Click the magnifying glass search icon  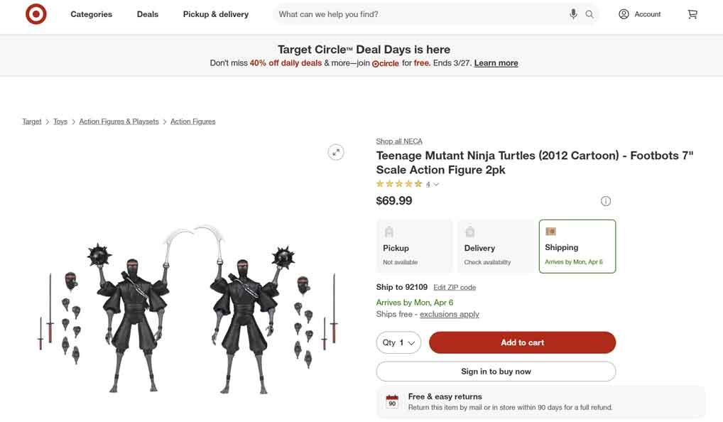pos(589,14)
